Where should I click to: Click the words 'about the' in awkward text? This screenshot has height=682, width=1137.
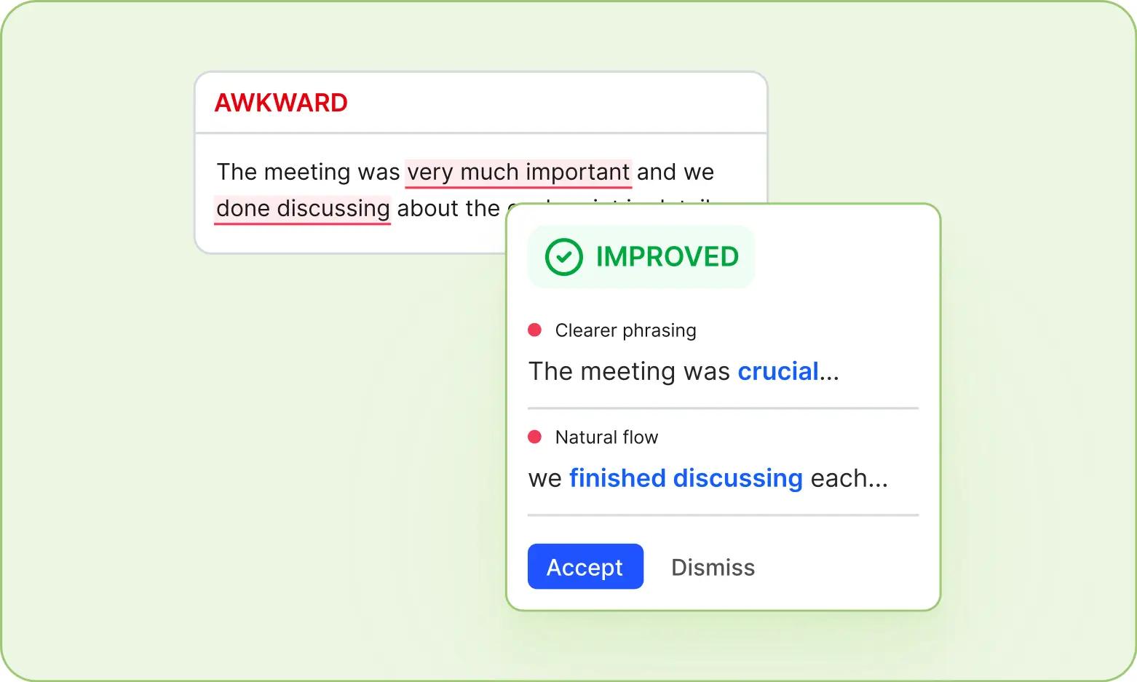pyautogui.click(x=448, y=208)
